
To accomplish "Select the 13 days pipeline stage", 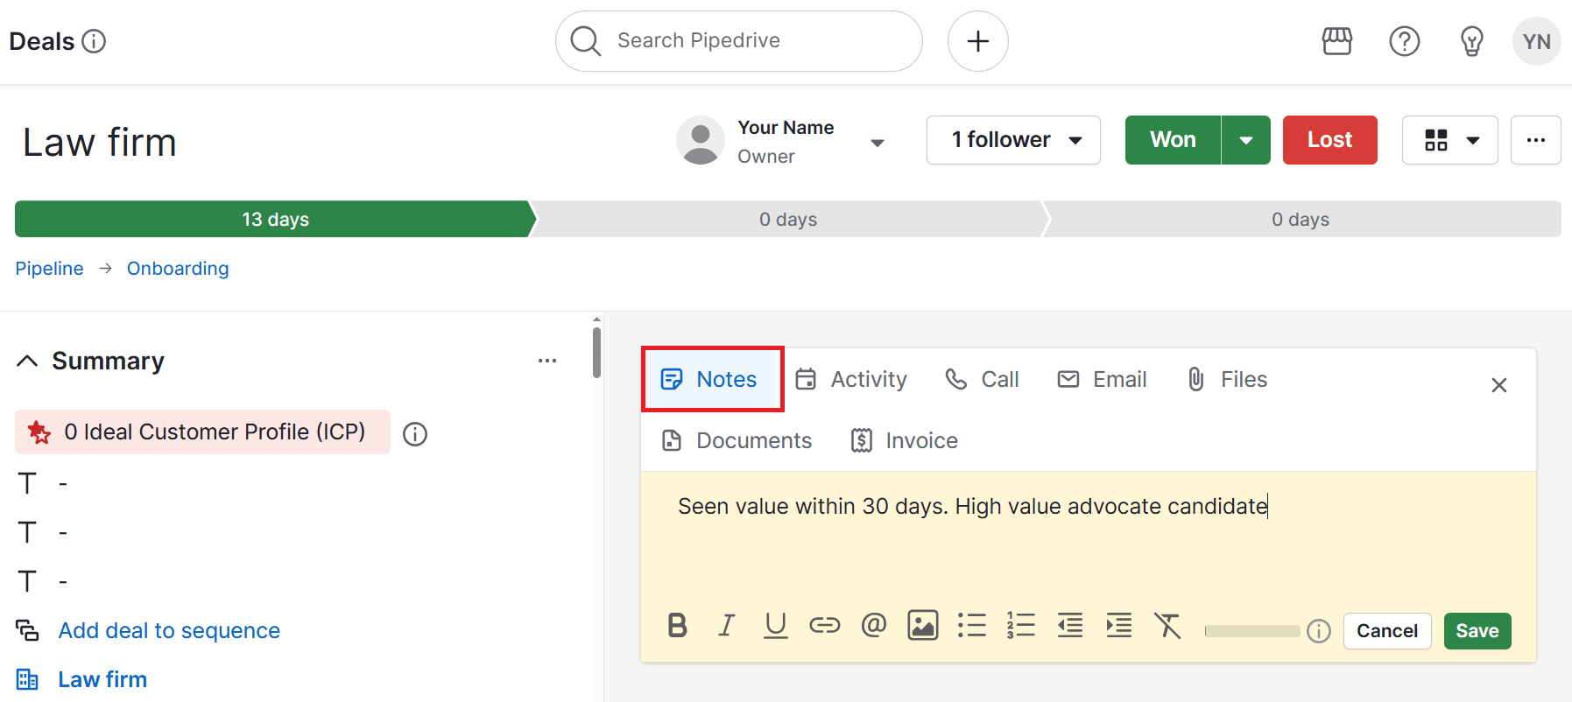I will tap(274, 219).
